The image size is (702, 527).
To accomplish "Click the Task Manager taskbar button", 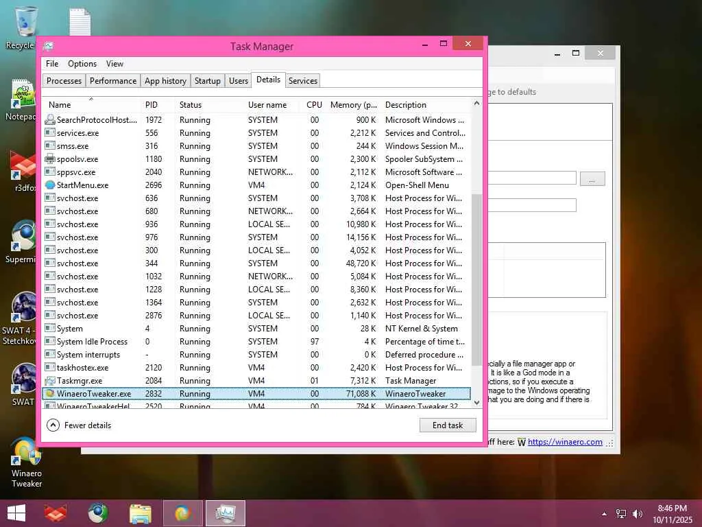I will coord(225,513).
